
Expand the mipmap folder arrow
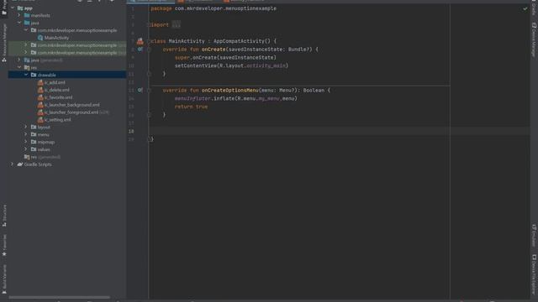[26, 142]
